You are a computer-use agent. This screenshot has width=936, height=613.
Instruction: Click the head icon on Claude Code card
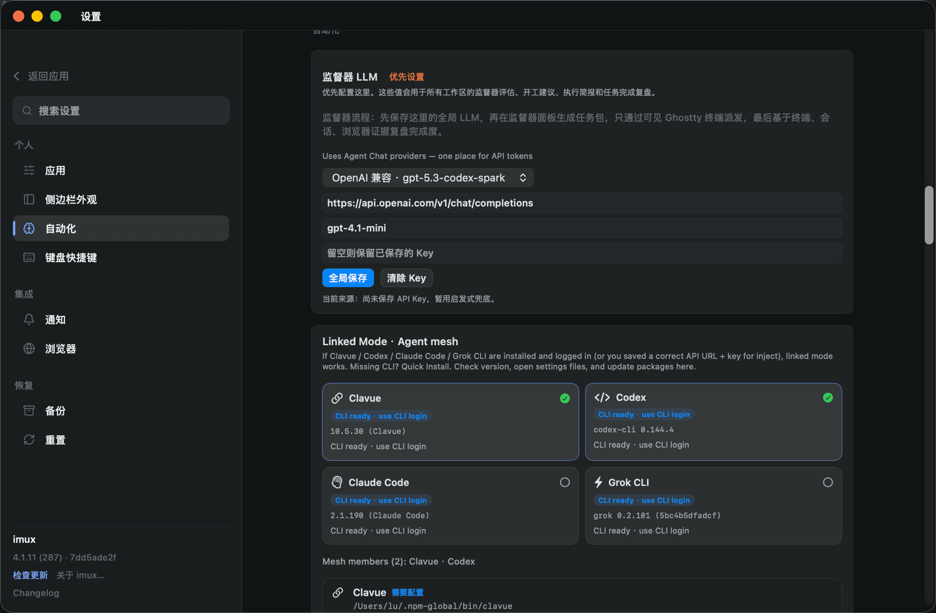point(337,482)
